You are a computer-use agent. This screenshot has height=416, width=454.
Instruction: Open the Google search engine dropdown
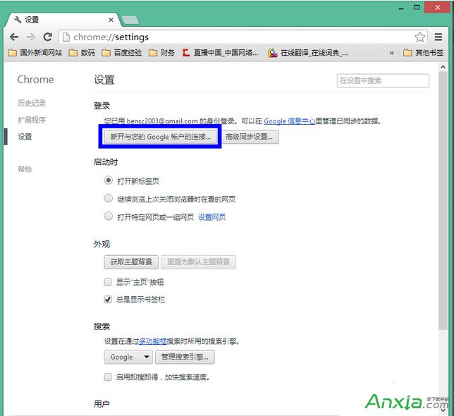click(x=128, y=357)
